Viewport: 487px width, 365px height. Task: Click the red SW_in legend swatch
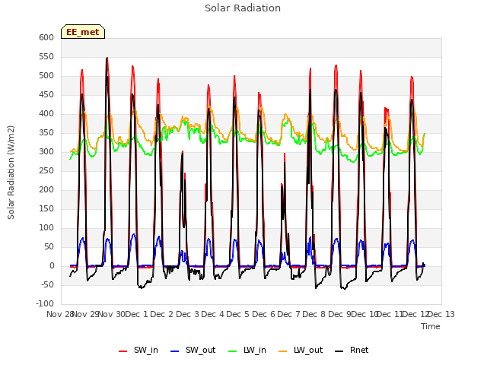tap(123, 351)
